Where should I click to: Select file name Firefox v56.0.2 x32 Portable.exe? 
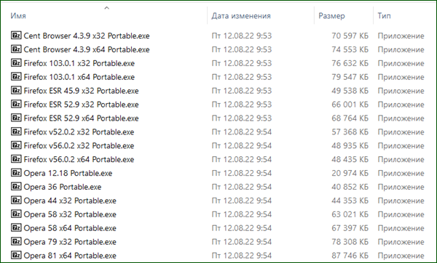(79, 146)
